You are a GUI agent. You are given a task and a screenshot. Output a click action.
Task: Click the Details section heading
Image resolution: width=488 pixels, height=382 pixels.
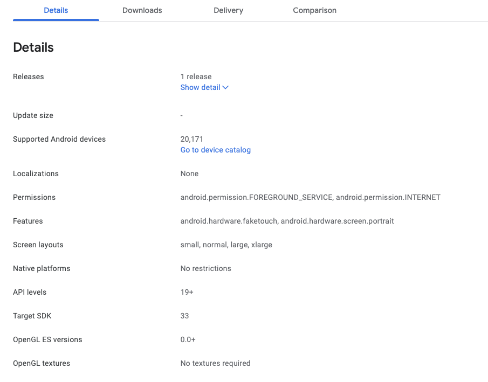[x=33, y=47]
